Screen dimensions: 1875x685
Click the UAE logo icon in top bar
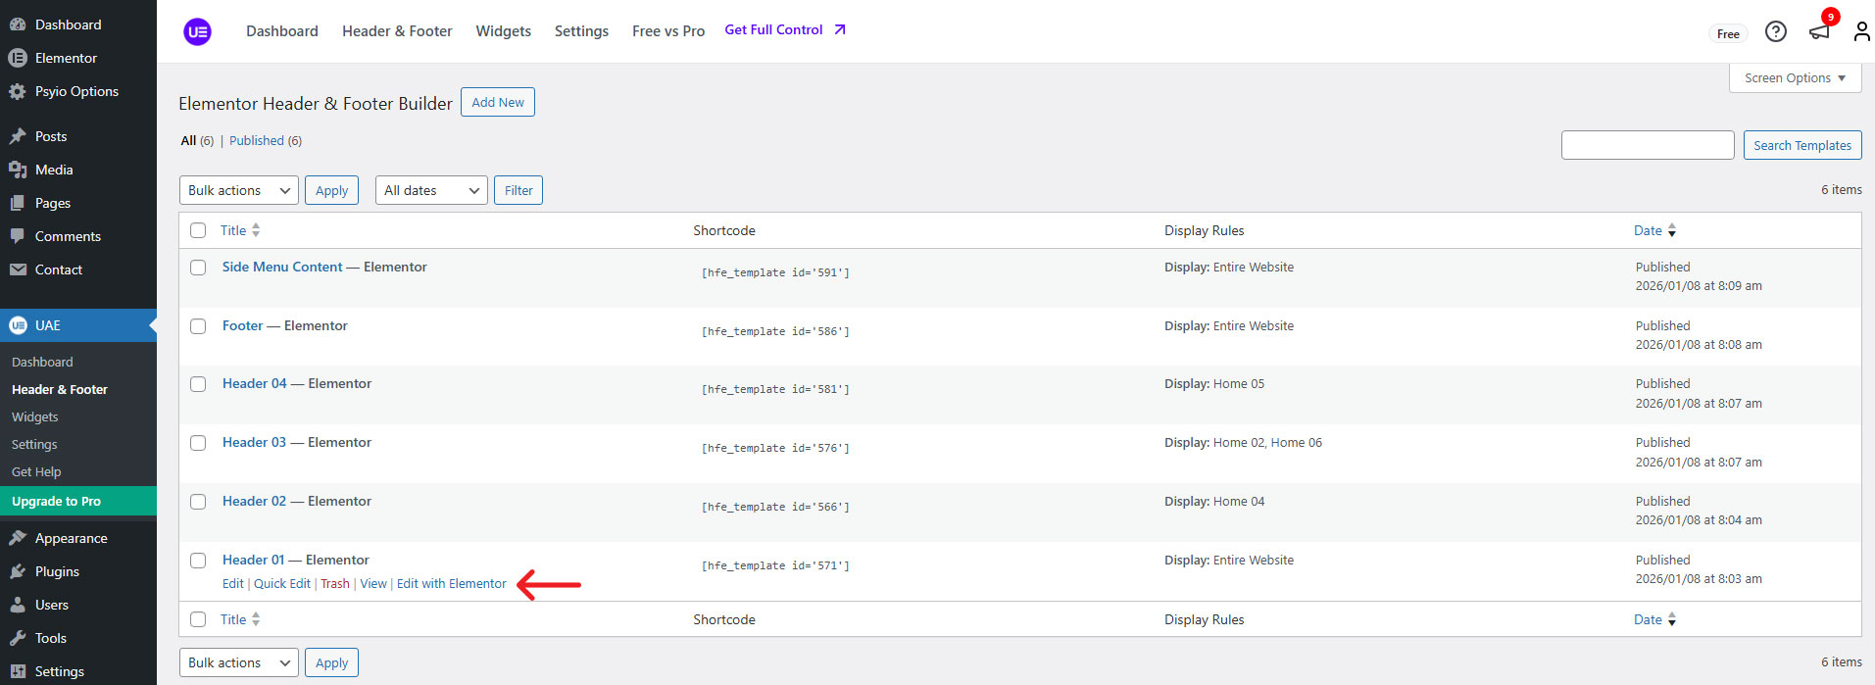197,31
